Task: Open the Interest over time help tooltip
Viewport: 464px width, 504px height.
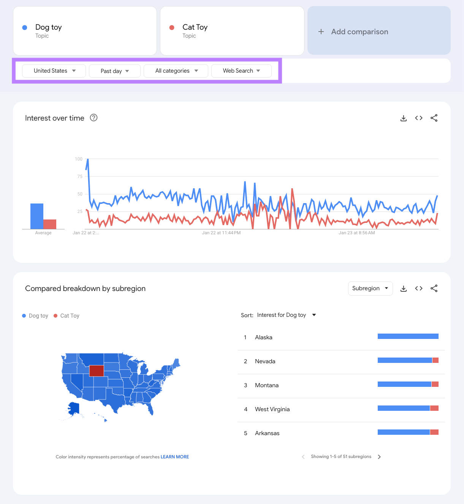Action: (x=93, y=118)
